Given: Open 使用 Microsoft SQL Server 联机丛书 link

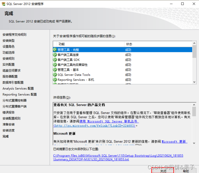Looking at the screenshot, I should tap(109, 121).
